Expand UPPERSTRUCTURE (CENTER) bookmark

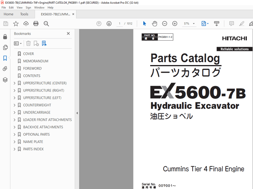tap(14, 83)
